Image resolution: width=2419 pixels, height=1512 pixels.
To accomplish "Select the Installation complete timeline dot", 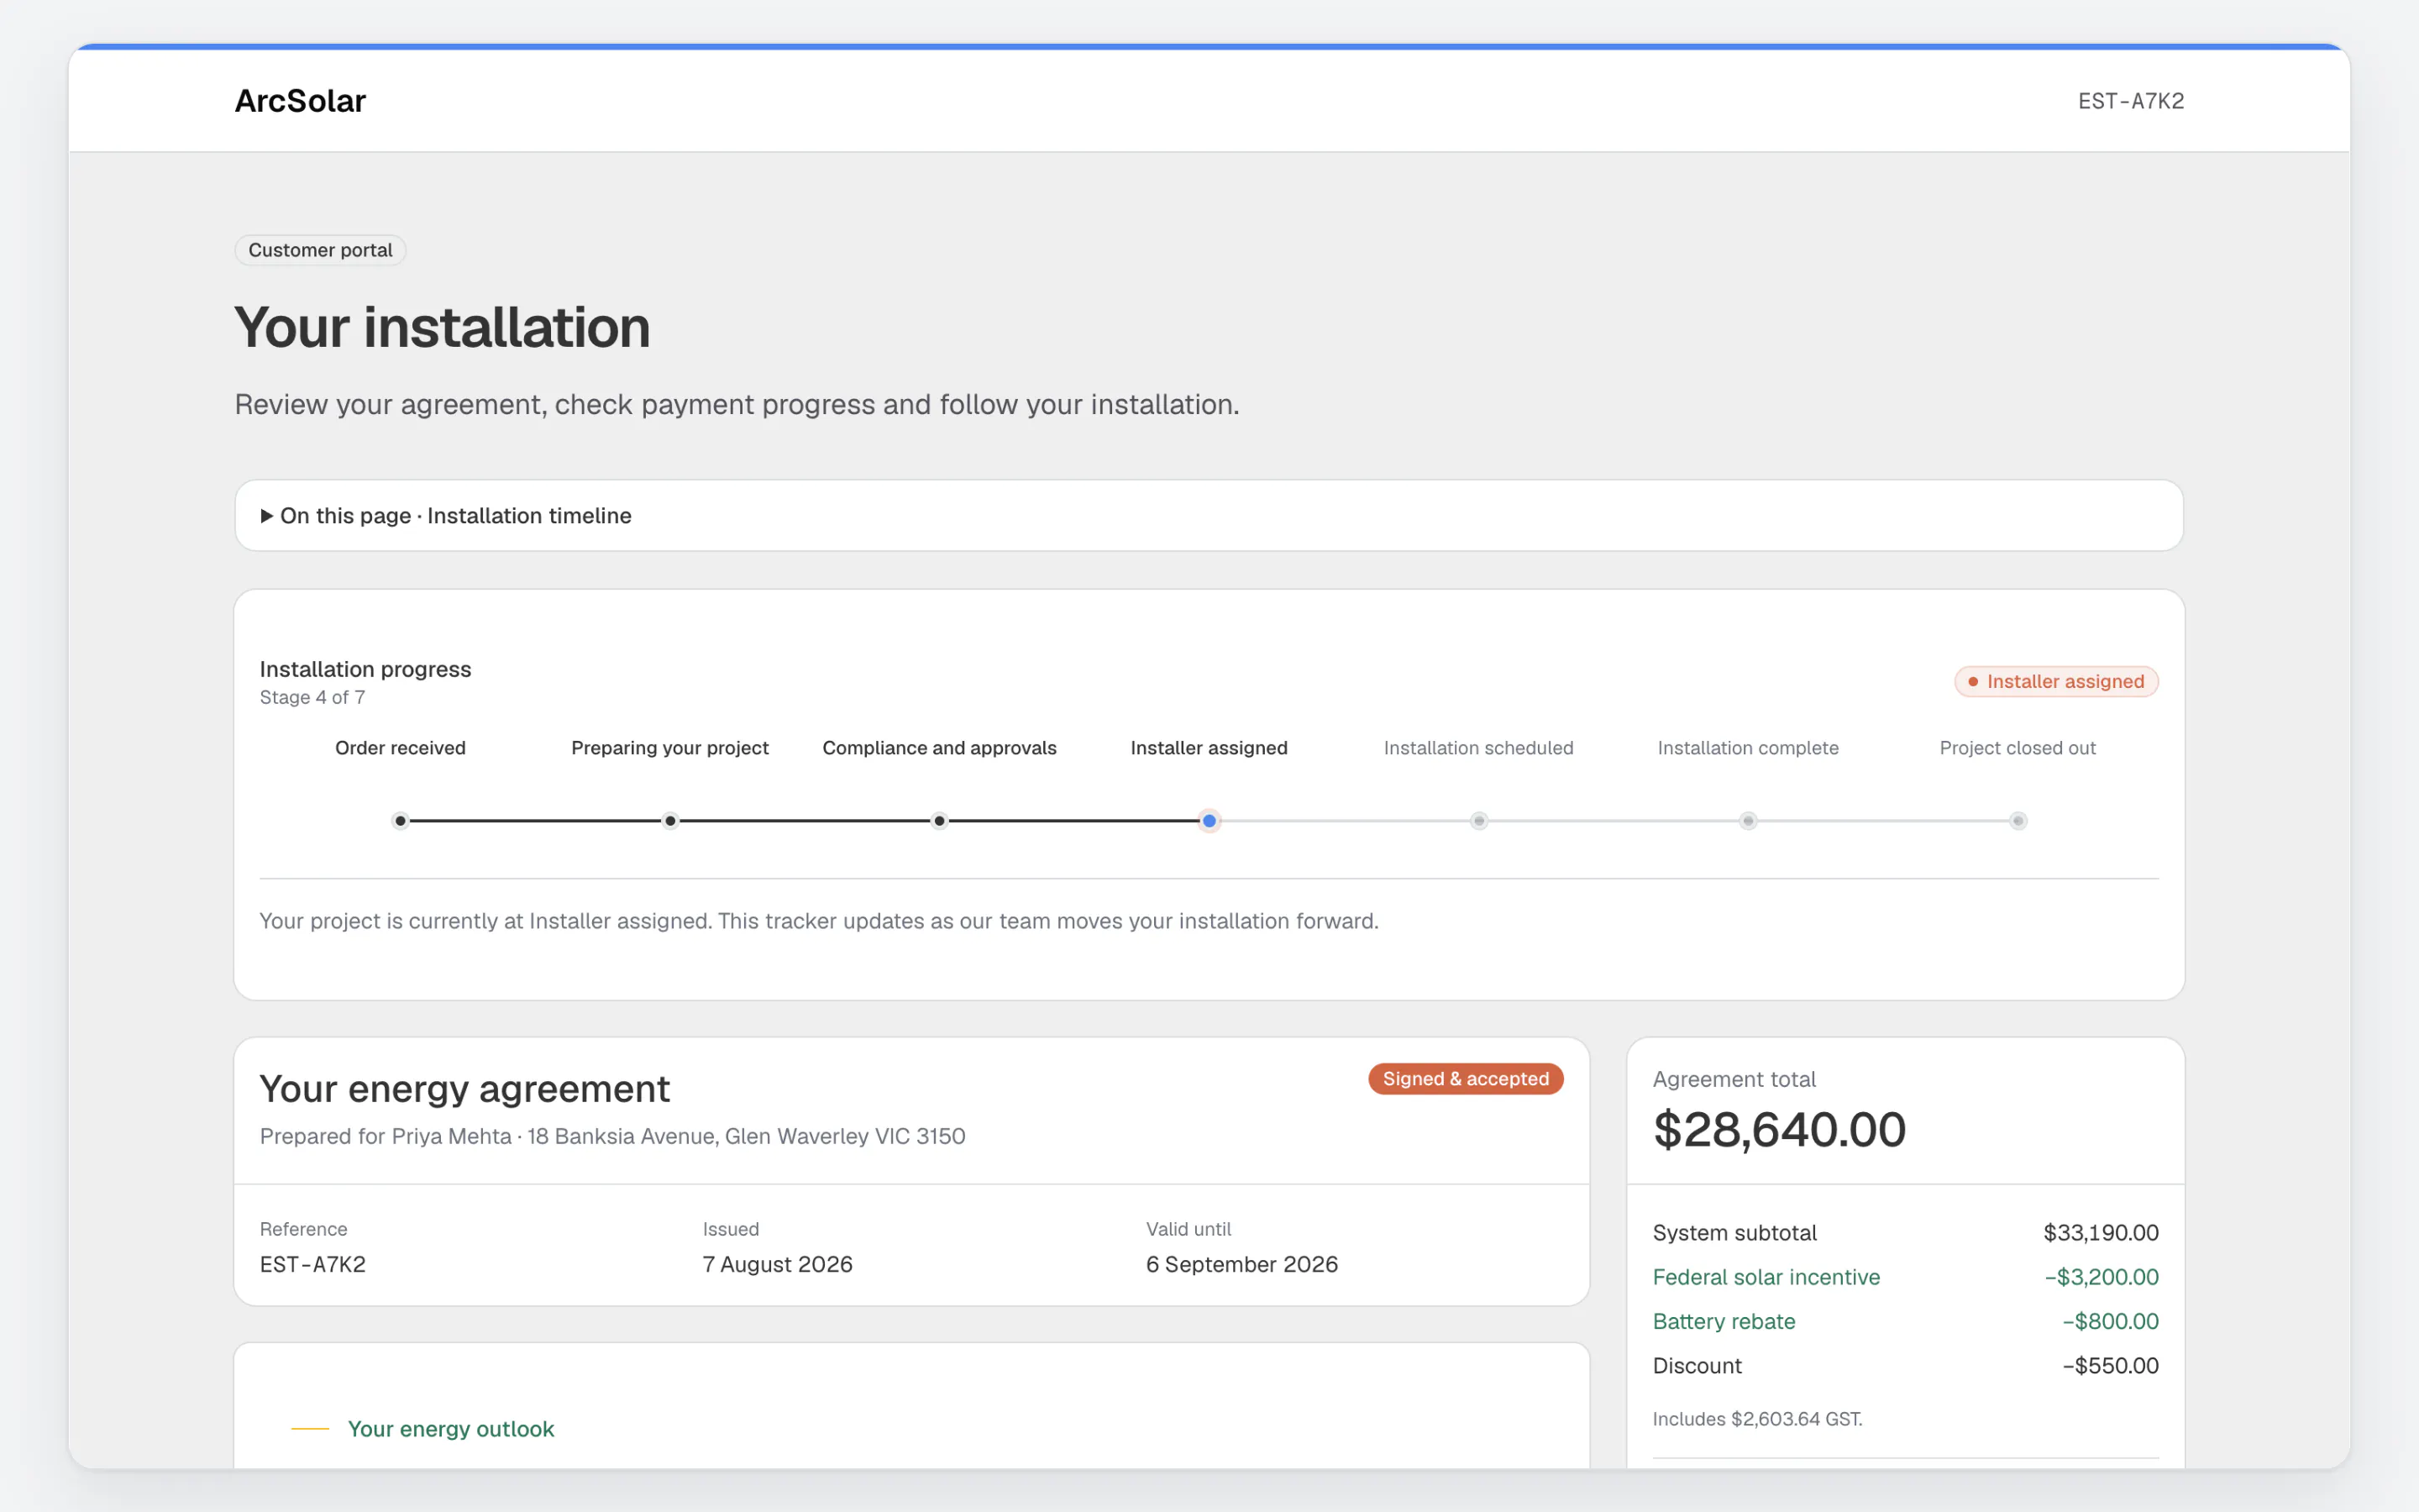I will pos(1748,821).
